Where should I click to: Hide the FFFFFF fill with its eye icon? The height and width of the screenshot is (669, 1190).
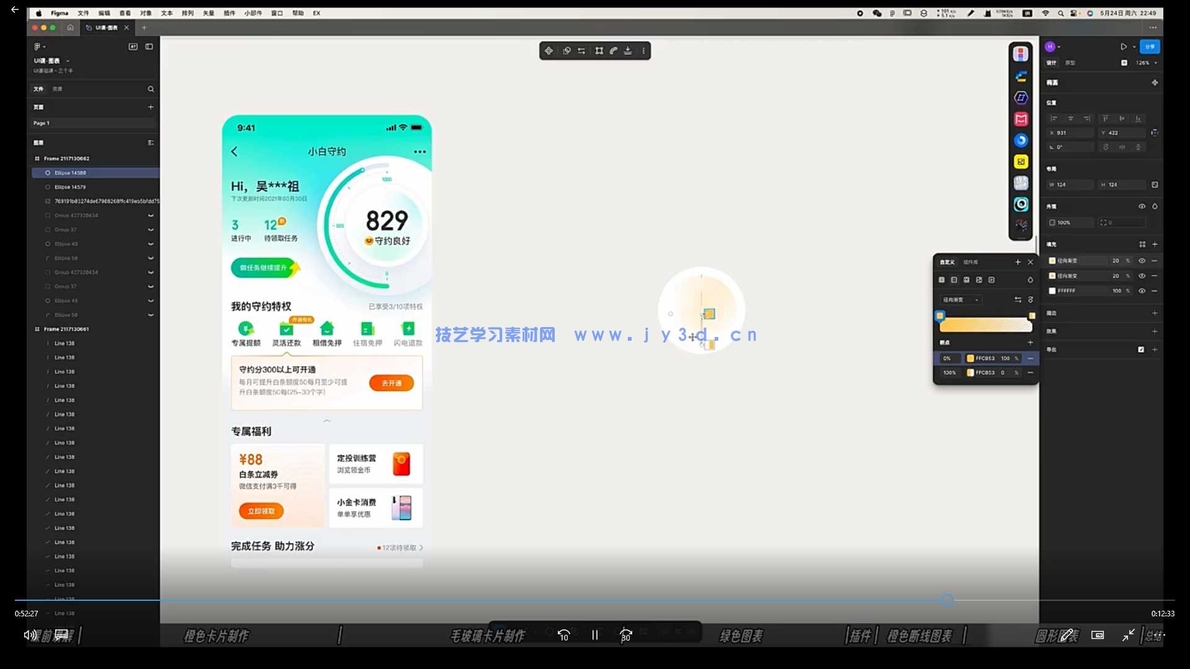tap(1142, 291)
